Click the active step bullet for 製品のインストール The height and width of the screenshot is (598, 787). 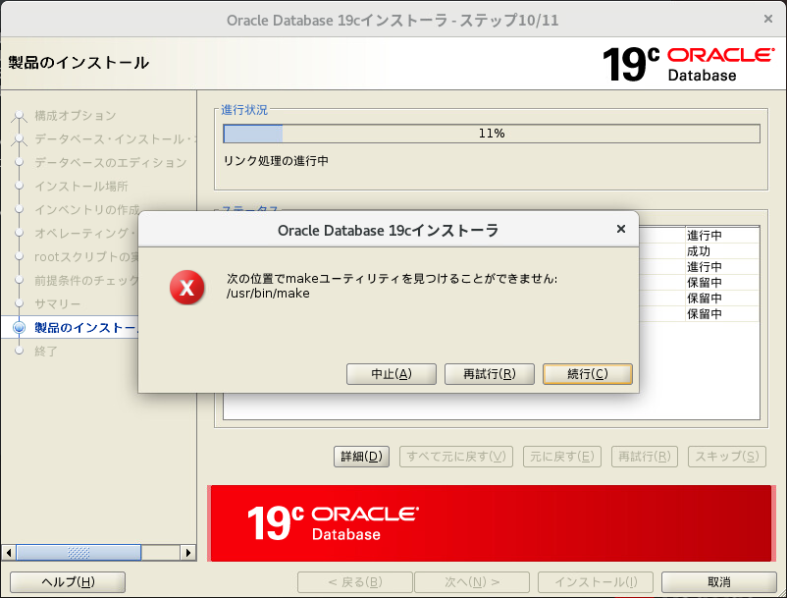pos(19,328)
